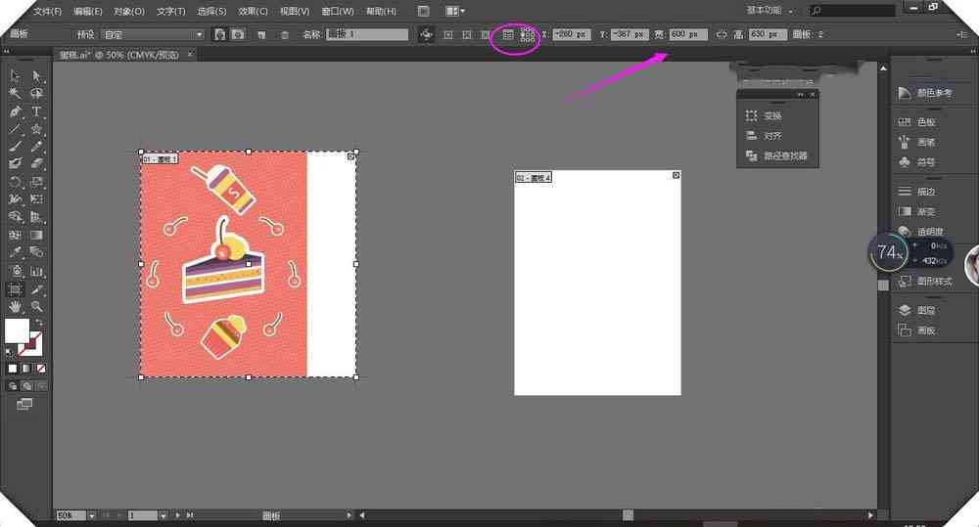The width and height of the screenshot is (979, 527).
Task: Open the 对象(O) menu
Action: (x=128, y=11)
